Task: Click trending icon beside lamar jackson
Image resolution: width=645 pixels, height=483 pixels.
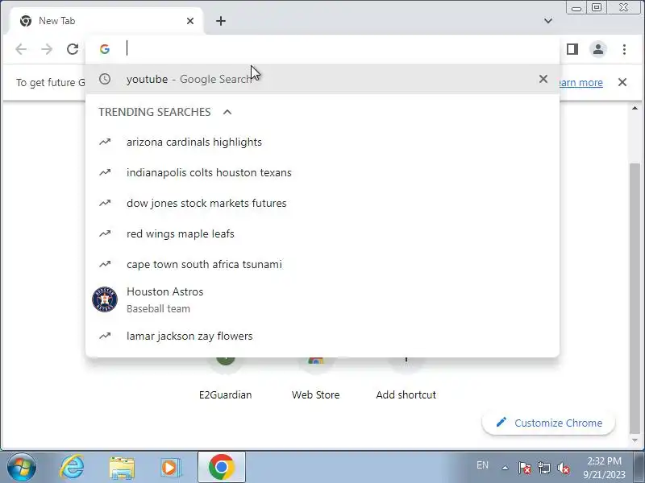Action: point(105,336)
